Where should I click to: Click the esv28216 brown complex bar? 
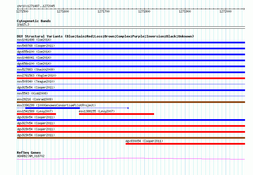[x=131, y=102]
